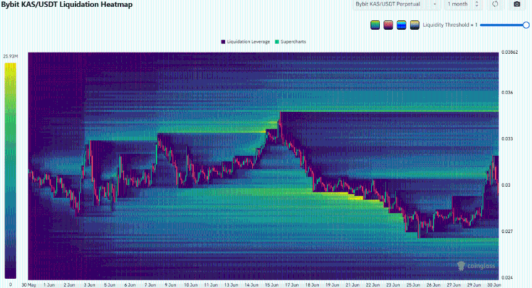Select the blue color scheme swatch

tap(401, 25)
